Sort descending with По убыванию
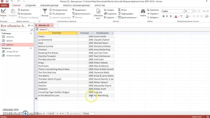The image size is (210, 118). [57, 14]
